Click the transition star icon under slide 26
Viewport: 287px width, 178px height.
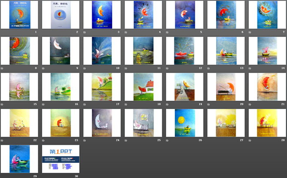tap(167, 141)
